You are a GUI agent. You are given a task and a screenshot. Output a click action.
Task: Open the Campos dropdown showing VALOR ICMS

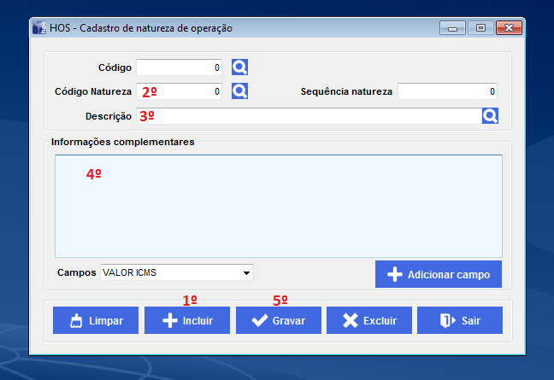177,272
